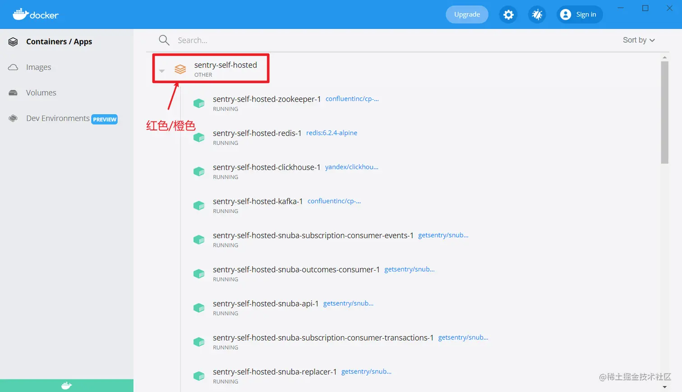Select sentry-self-hosted-snuba-outcomes-consumer-1 name
Screen dimensions: 682x392
(296, 270)
